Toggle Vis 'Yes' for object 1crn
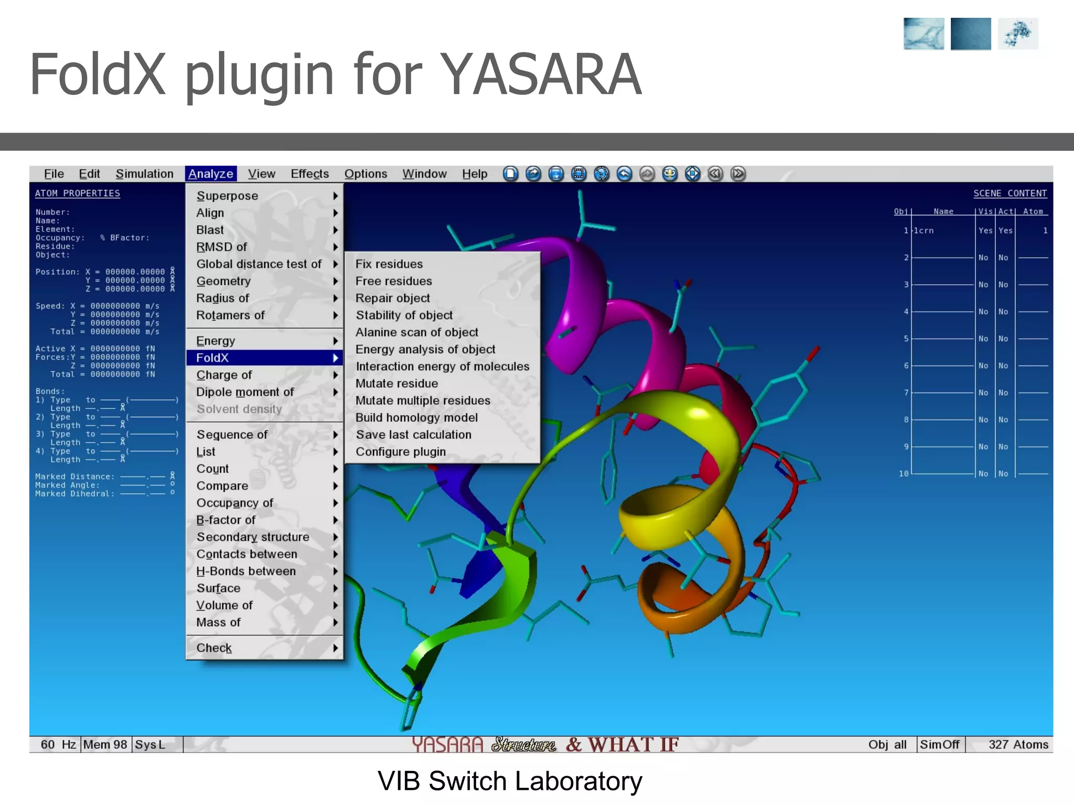The image size is (1074, 805). click(985, 231)
